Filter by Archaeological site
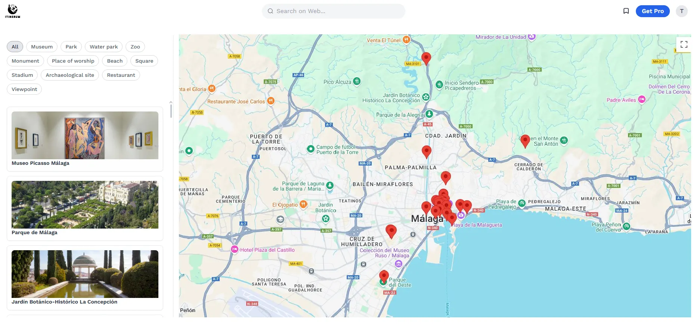The height and width of the screenshot is (330, 693). pyautogui.click(x=70, y=75)
